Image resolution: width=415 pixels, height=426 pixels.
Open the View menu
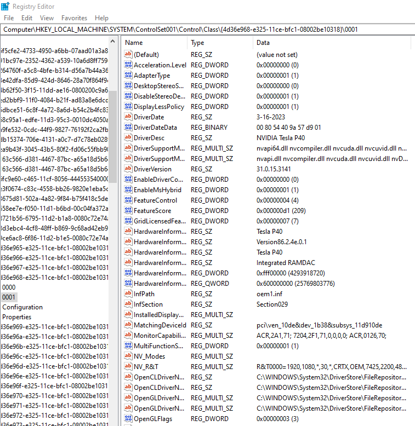(47, 18)
